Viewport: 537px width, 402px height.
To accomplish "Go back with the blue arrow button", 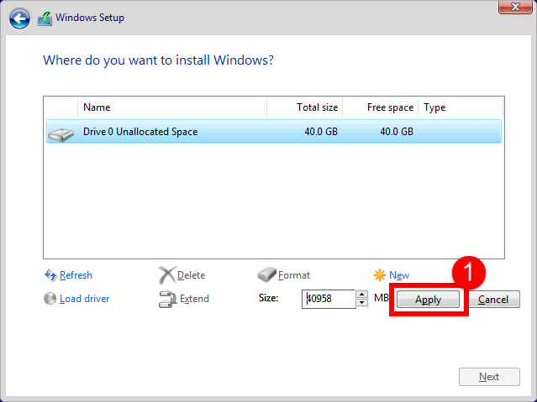I will (x=19, y=18).
